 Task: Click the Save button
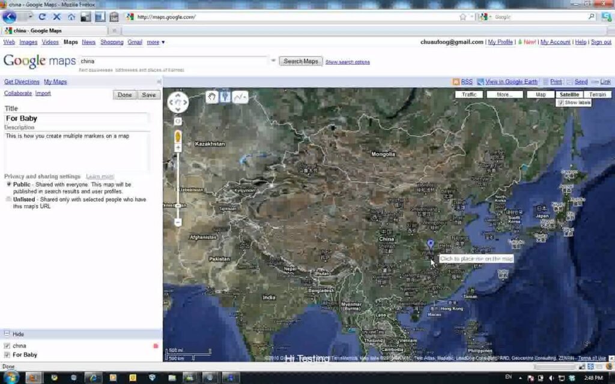(x=149, y=95)
